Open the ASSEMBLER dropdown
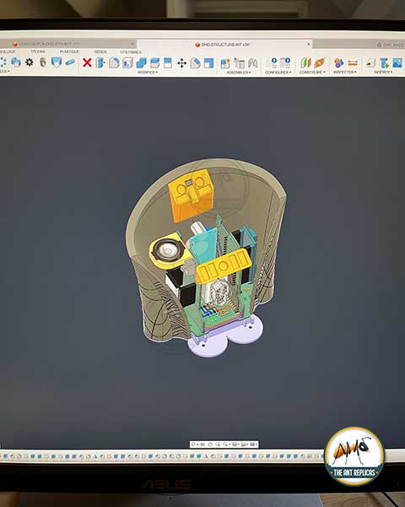Viewport: 405px width, 507px height. (x=239, y=73)
